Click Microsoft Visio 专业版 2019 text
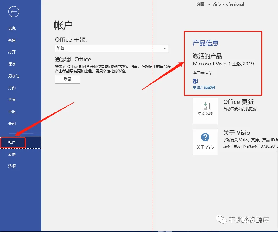Image resolution: width=278 pixels, height=232 pixels. coord(223,64)
